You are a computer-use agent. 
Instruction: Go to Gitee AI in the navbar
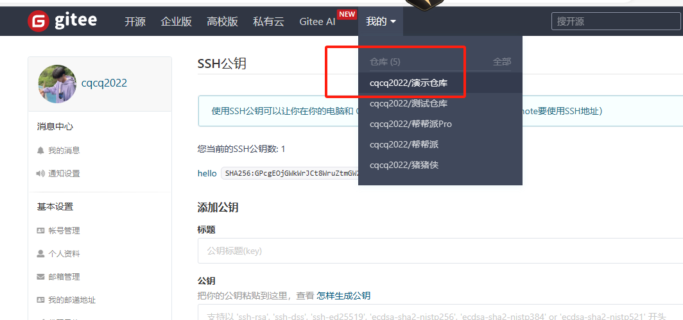317,21
